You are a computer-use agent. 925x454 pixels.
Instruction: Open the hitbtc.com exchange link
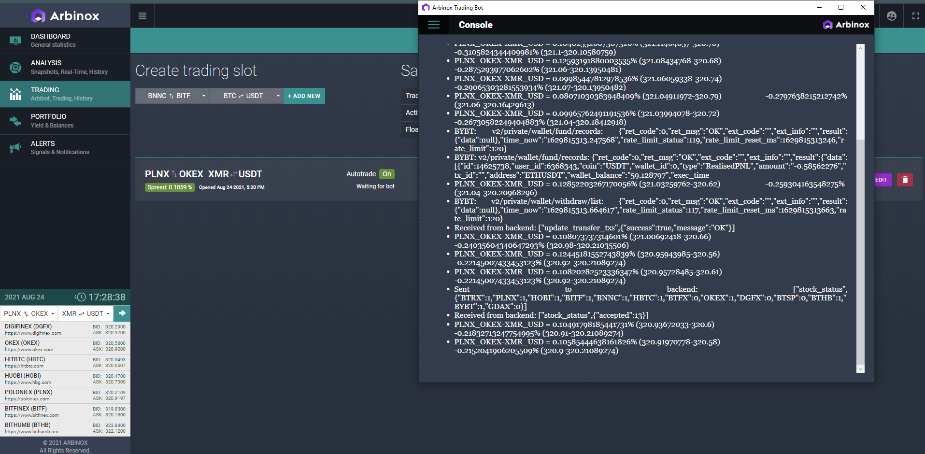pos(24,366)
